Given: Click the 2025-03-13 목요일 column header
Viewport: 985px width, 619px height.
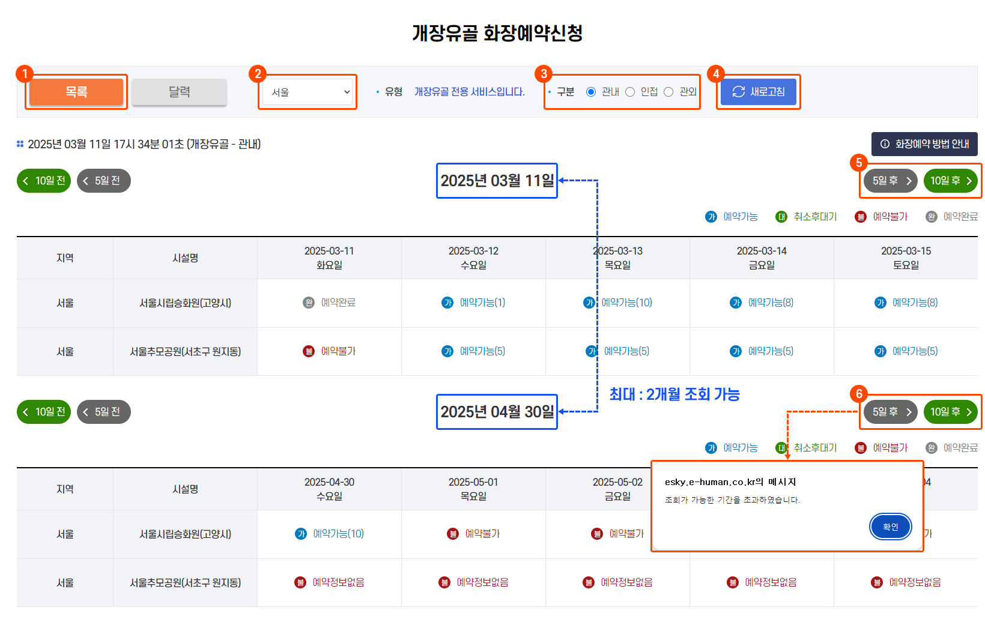Looking at the screenshot, I should [x=617, y=258].
